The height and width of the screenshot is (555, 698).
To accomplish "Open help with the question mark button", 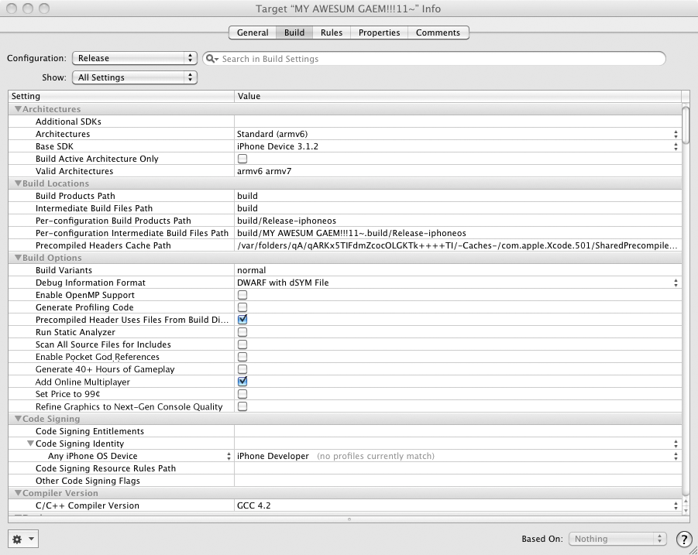I will (684, 539).
